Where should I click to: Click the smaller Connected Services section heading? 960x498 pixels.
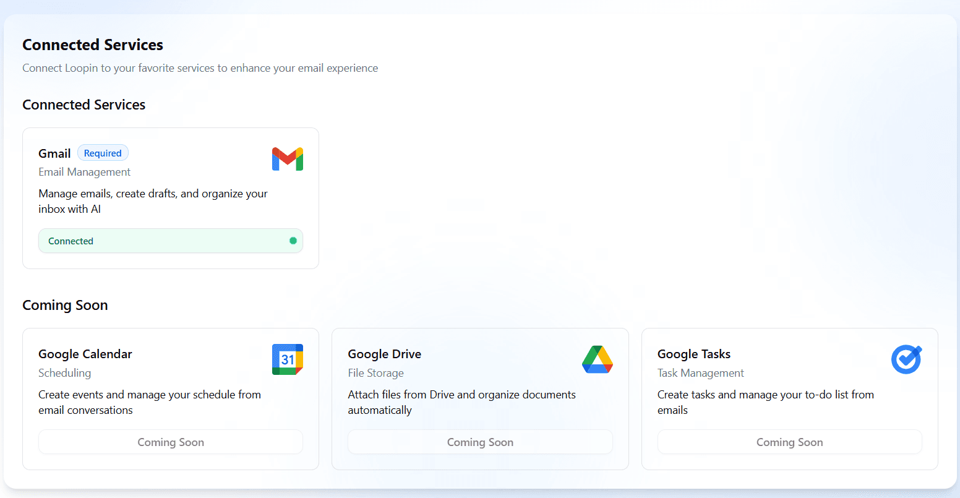click(x=84, y=105)
